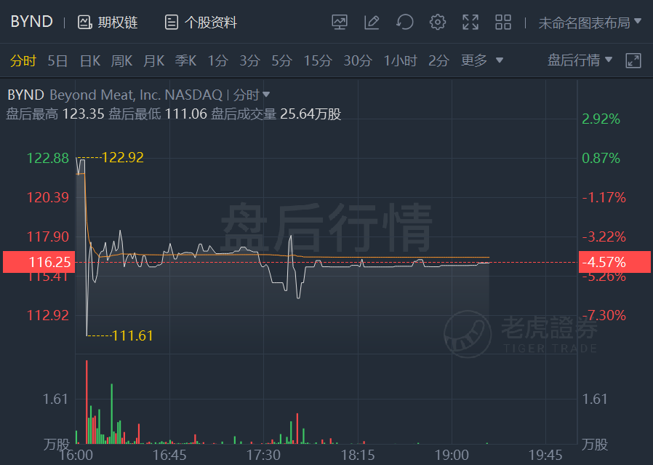The width and height of the screenshot is (653, 465).
Task: Select the 30分 interval
Action: click(x=358, y=61)
